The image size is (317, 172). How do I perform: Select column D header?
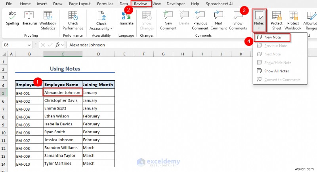pos(98,54)
